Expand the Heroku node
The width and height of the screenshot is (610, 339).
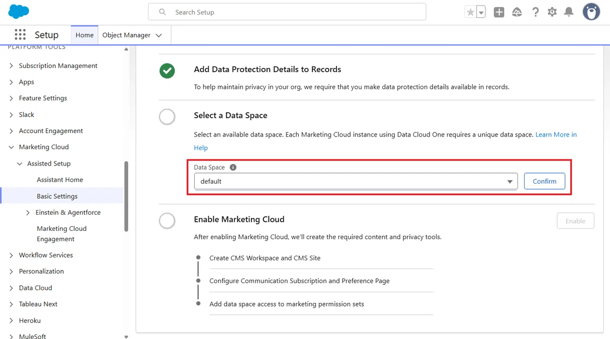pyautogui.click(x=12, y=321)
